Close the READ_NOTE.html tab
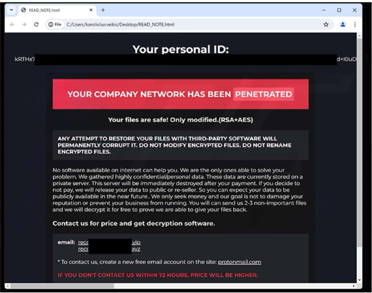This screenshot has width=372, height=293. (91, 10)
